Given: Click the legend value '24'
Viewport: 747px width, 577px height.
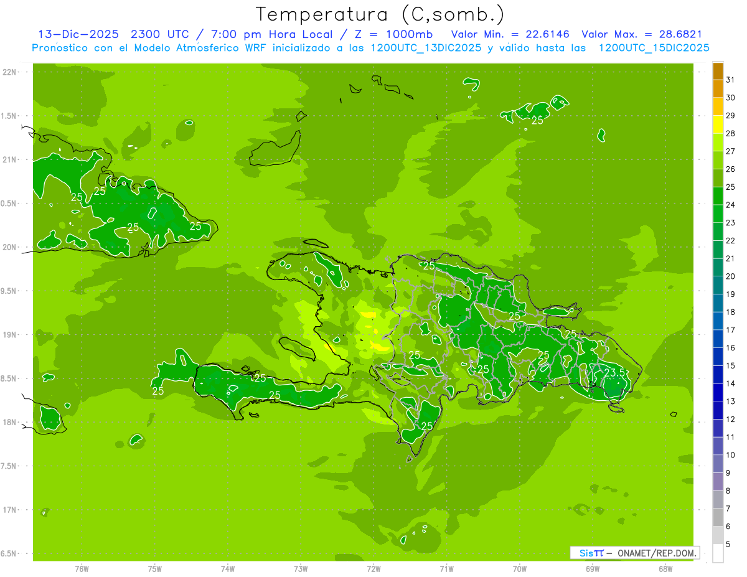Looking at the screenshot, I should click(730, 205).
